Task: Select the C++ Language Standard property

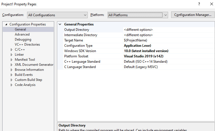Action: point(82,62)
